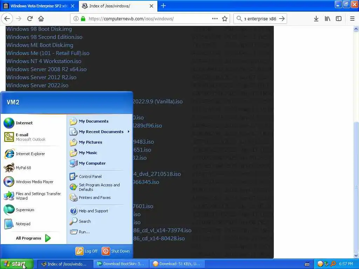The height and width of the screenshot is (269, 359).
Task: Click Windows NT 4 Workstation.iso link
Action: [x=43, y=61]
